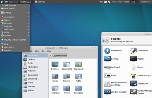Viewport: 152px width, 98px height.
Task: Select Trash in sidebar
Action: tap(36, 63)
